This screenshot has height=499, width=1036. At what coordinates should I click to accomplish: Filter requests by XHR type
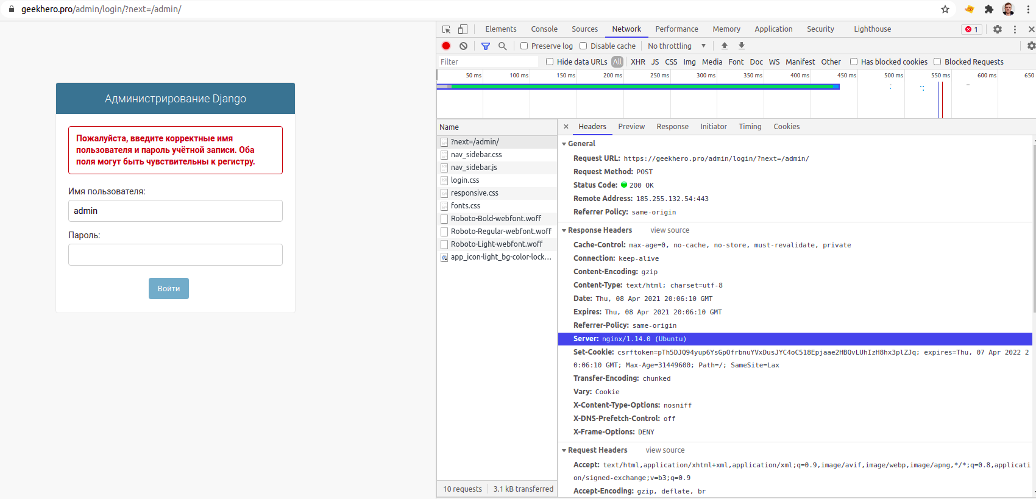638,62
